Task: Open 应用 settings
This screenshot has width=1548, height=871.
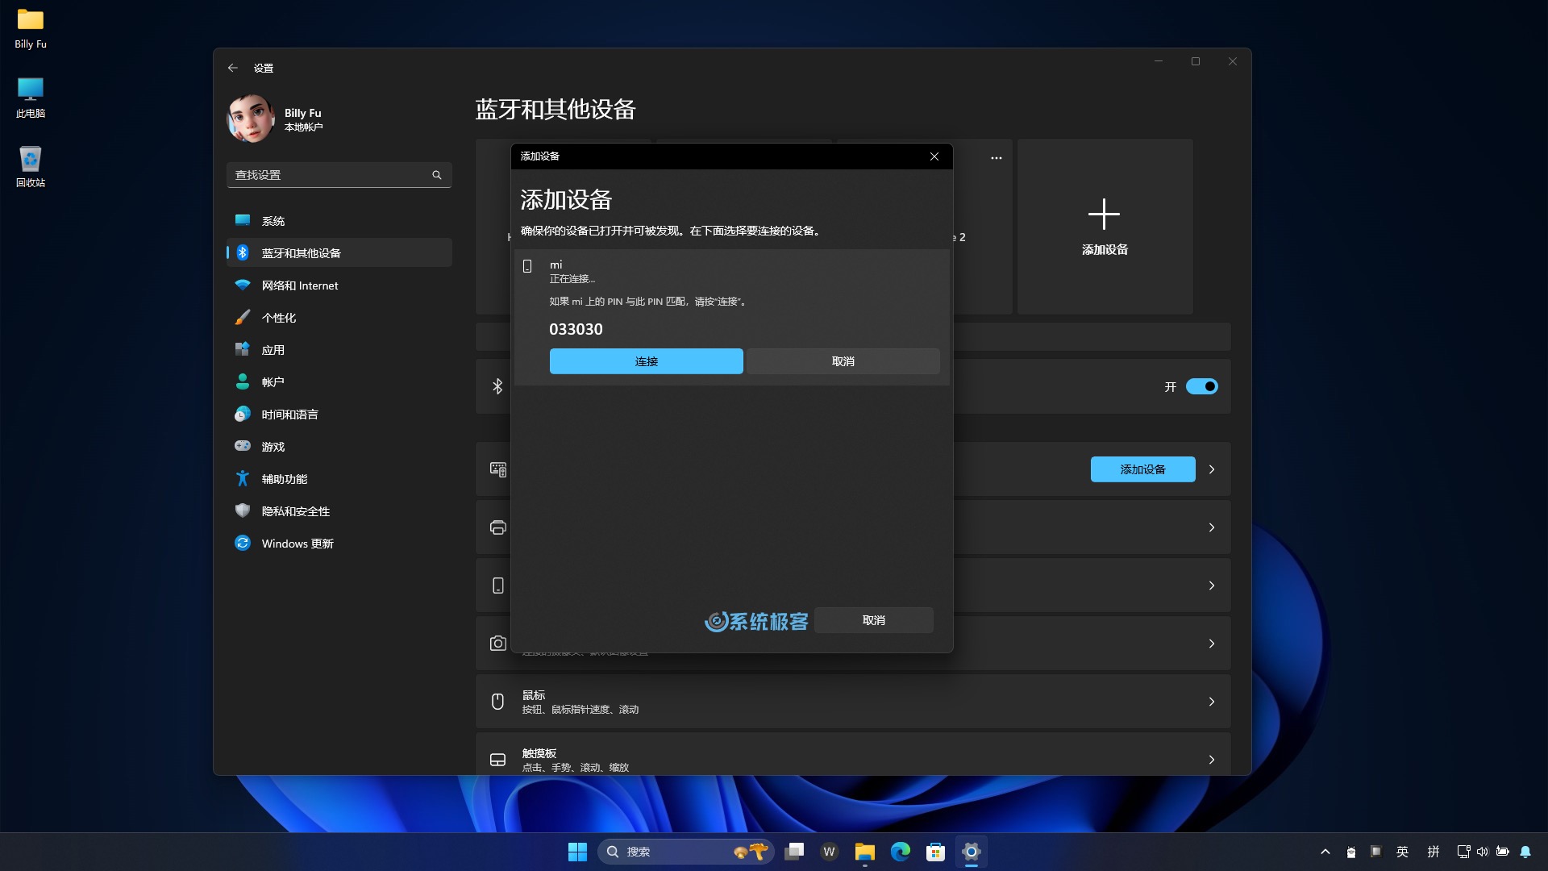Action: pyautogui.click(x=339, y=350)
